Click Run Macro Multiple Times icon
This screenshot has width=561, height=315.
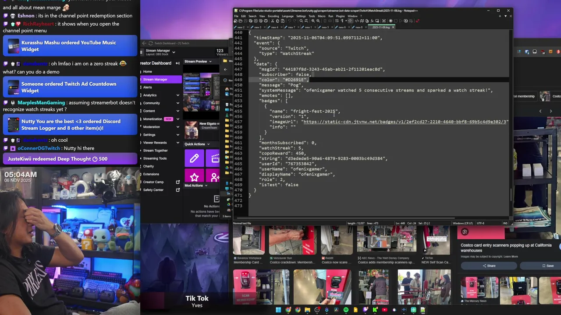click(406, 21)
